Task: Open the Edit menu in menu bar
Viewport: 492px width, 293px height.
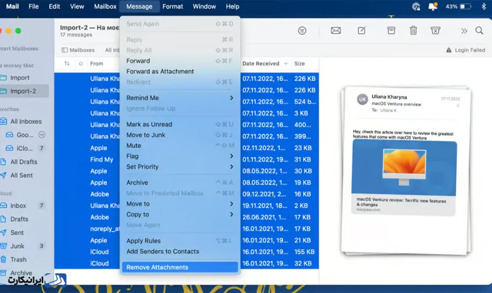Action: [54, 6]
